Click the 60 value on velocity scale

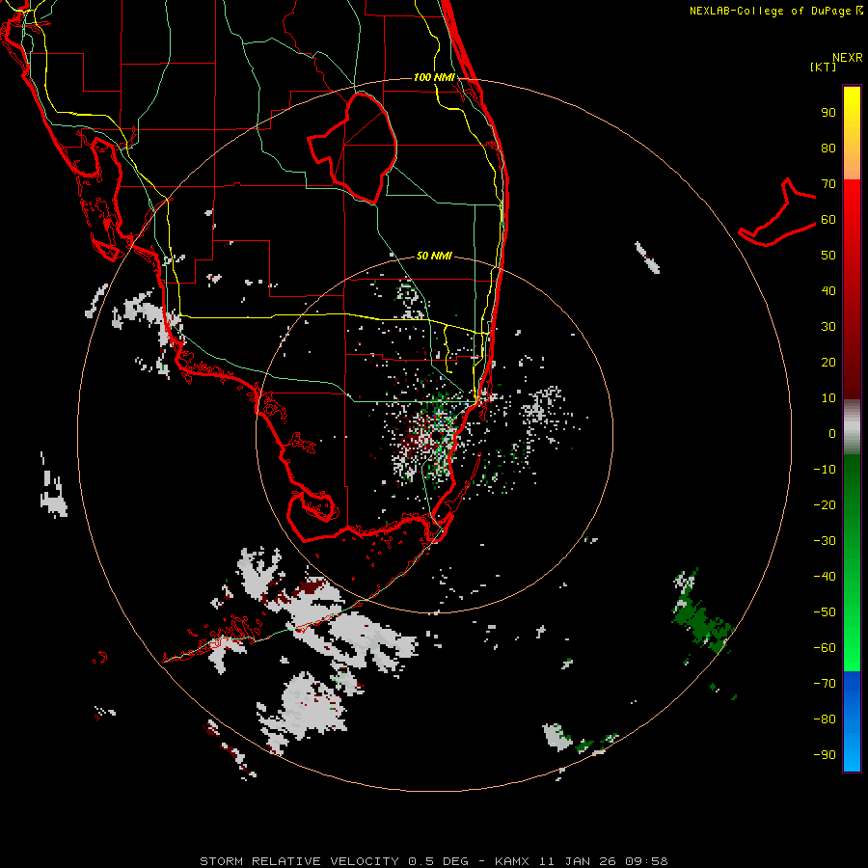[828, 219]
